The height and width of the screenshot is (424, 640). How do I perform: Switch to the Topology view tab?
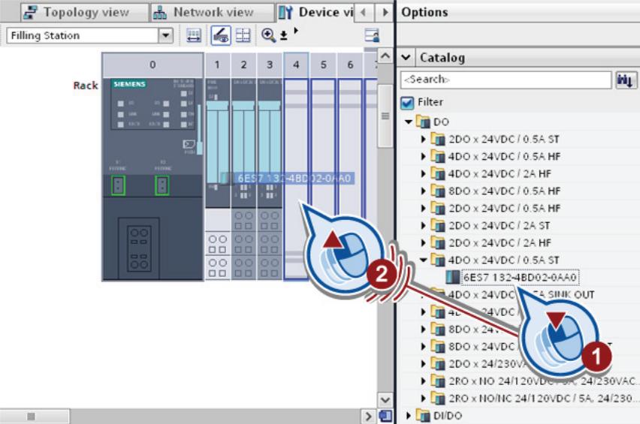[85, 12]
